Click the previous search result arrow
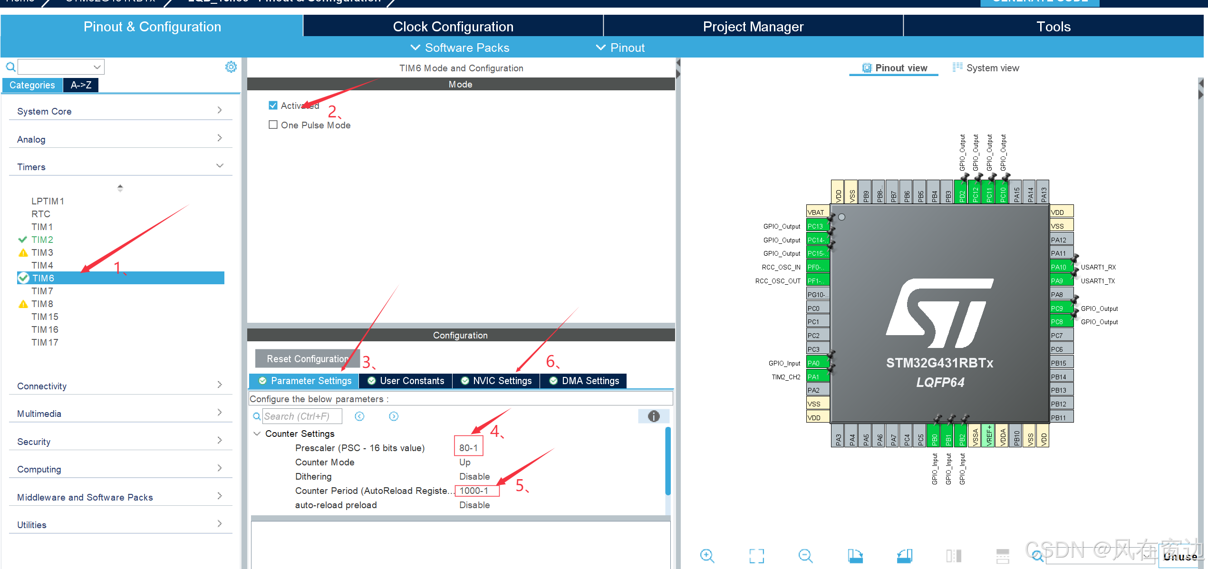Screen dimensions: 1208x569 point(360,416)
